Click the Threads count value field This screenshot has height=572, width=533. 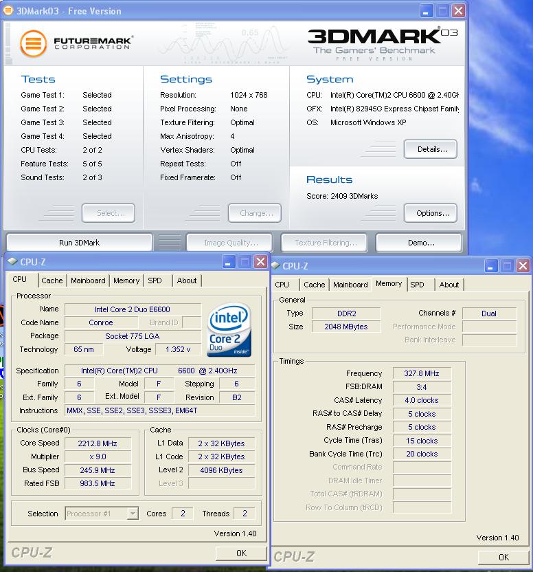click(245, 514)
